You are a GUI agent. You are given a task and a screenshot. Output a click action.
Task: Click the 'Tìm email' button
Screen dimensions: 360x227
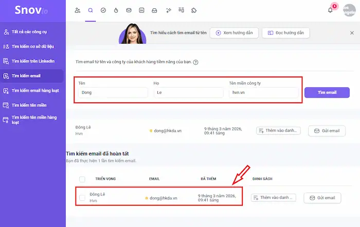click(327, 92)
